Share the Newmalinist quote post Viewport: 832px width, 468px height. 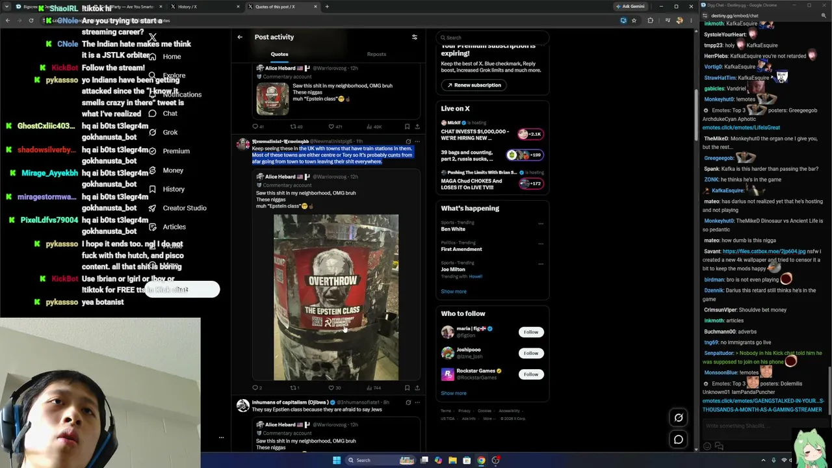coord(417,388)
